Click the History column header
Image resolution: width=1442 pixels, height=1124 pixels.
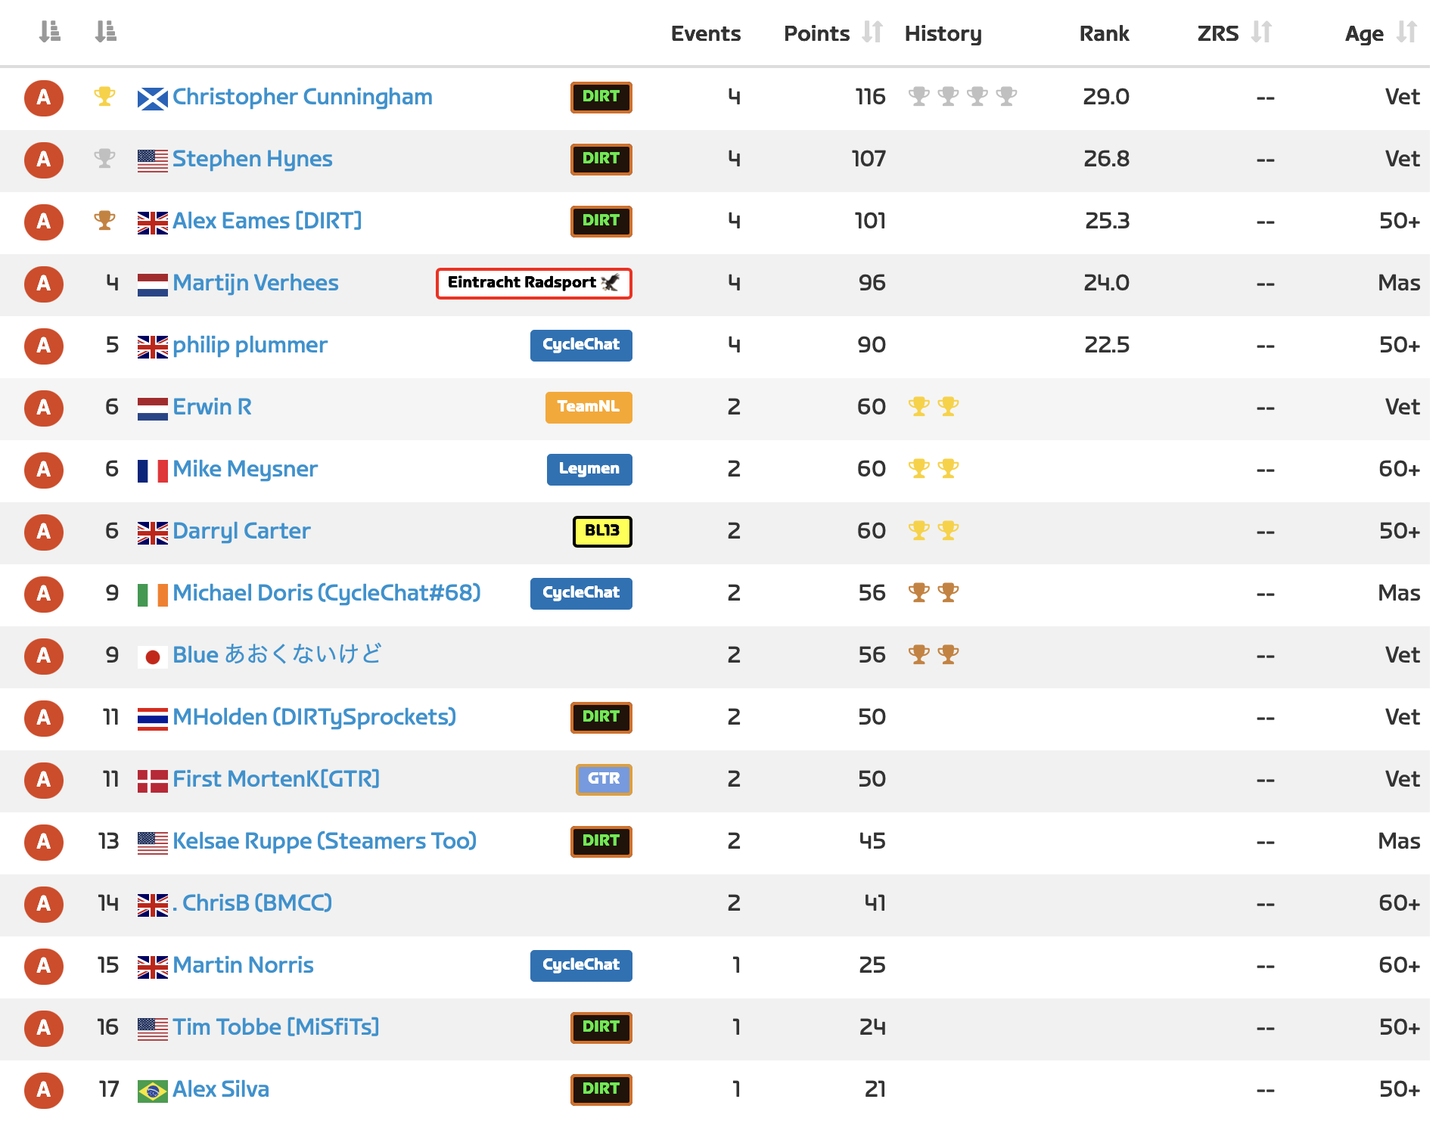pos(943,33)
